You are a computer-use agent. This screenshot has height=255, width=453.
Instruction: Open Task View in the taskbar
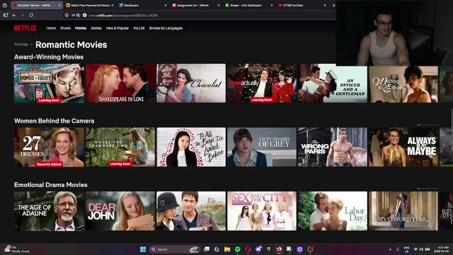[x=206, y=249]
